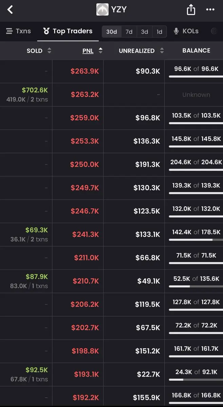This screenshot has height=407, width=223.
Task: Switch to the Txns tab
Action: click(x=18, y=31)
